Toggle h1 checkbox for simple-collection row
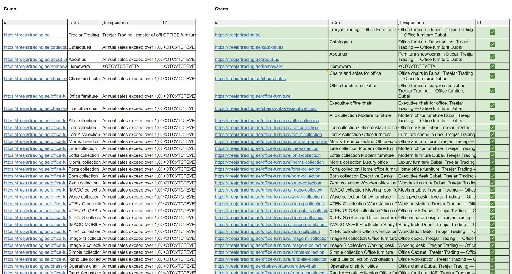The image size is (512, 274). tap(492, 252)
